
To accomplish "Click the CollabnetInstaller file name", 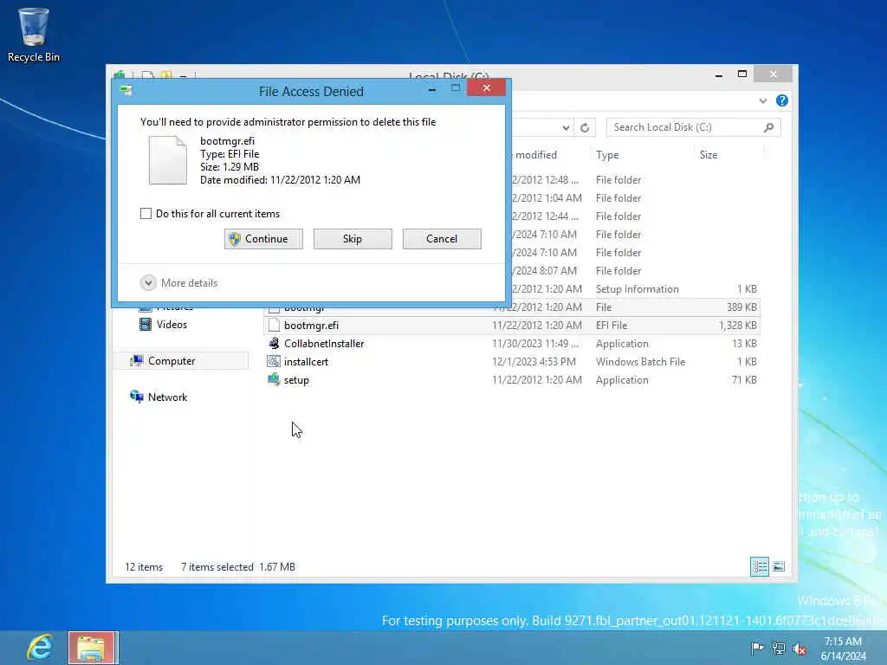I will pos(324,343).
